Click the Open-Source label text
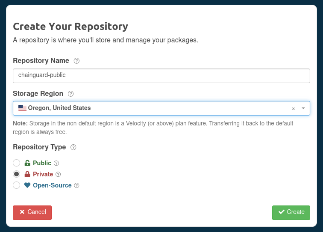 52,185
